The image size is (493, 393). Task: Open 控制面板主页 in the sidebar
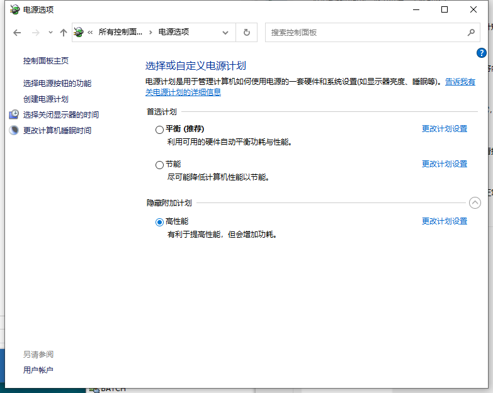tap(46, 61)
